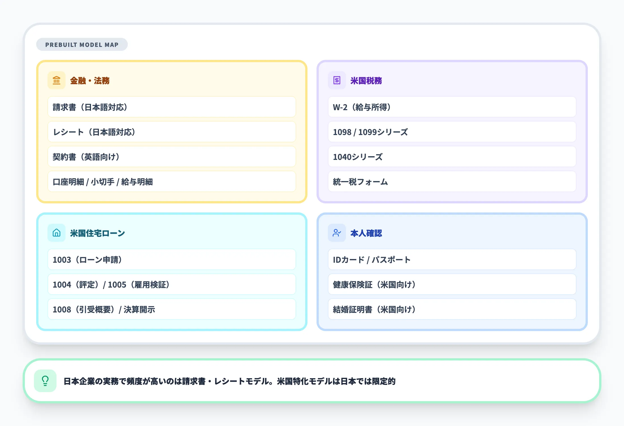Click the lightbulb icon in the tip banner
Image resolution: width=624 pixels, height=426 pixels.
click(x=45, y=381)
